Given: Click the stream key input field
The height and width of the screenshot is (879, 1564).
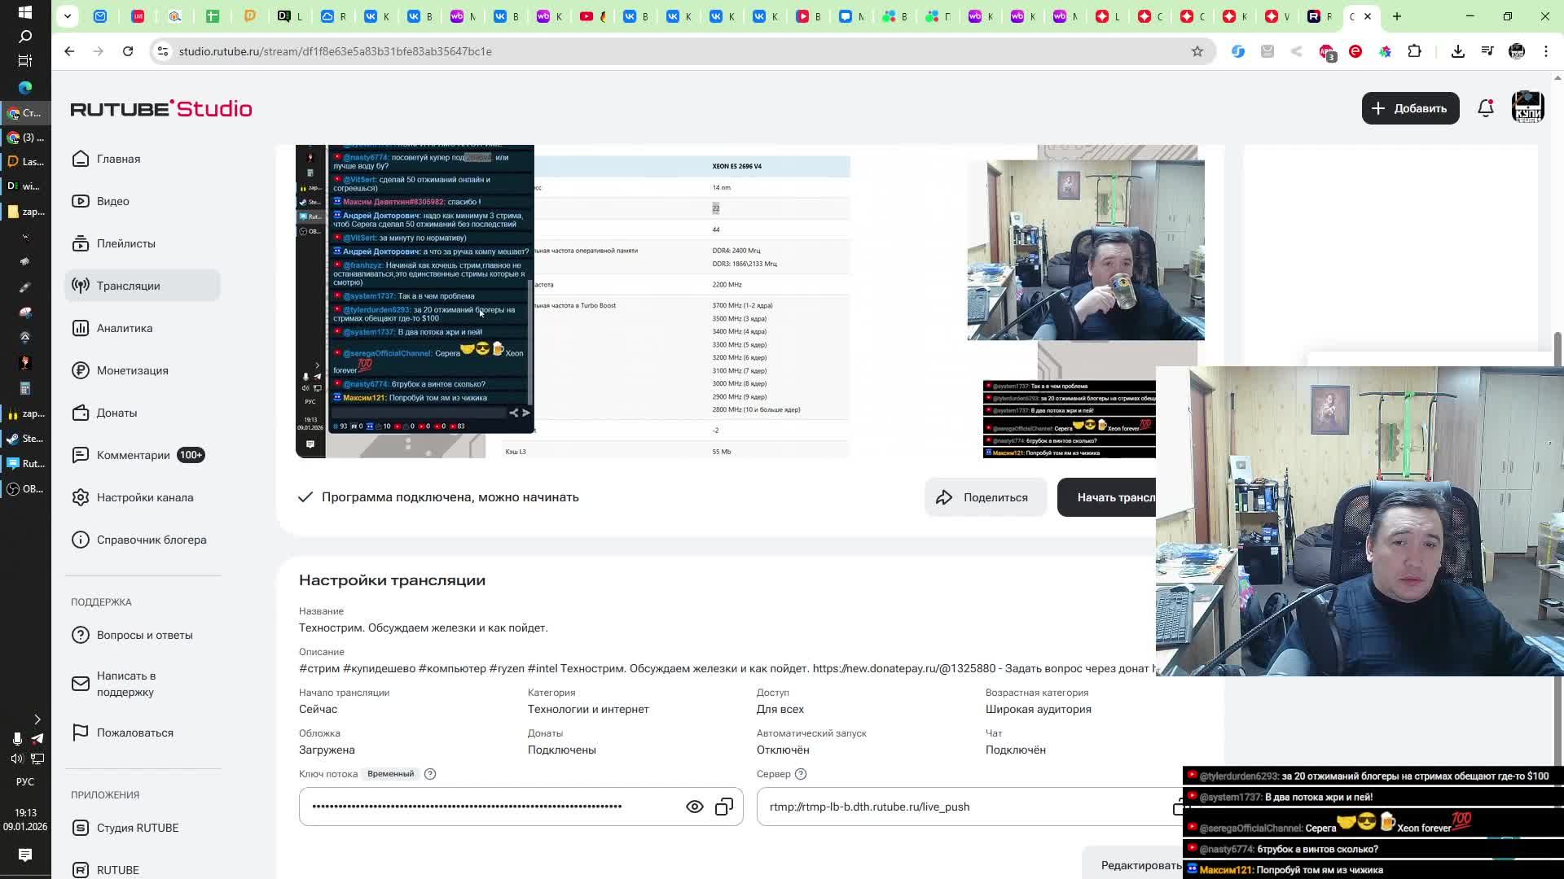Looking at the screenshot, I should tap(489, 807).
